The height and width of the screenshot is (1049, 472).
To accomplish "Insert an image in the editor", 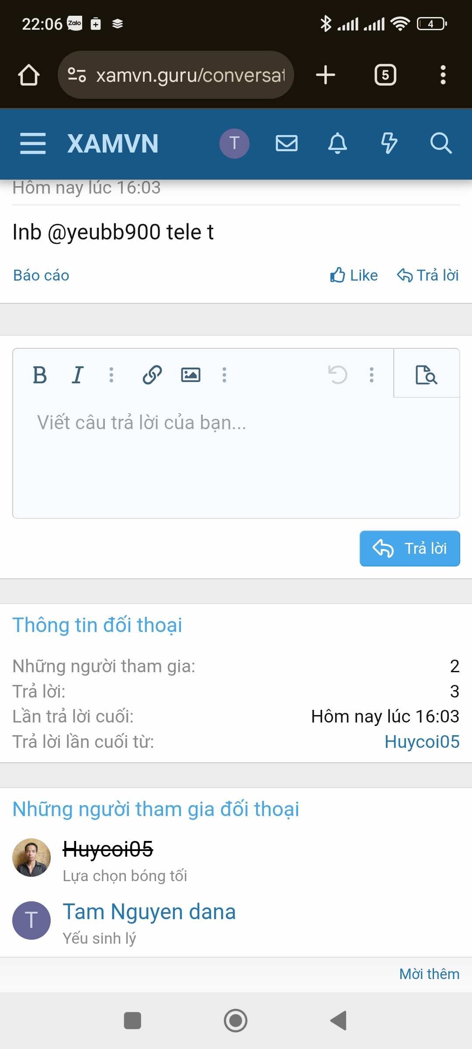I will [191, 375].
